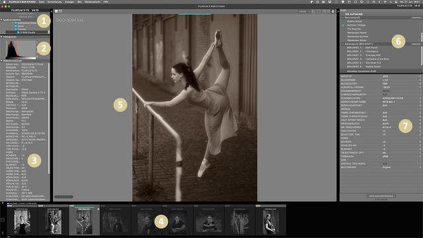
Task: Choose the Dark Punch camera profile
Action: pos(371,48)
